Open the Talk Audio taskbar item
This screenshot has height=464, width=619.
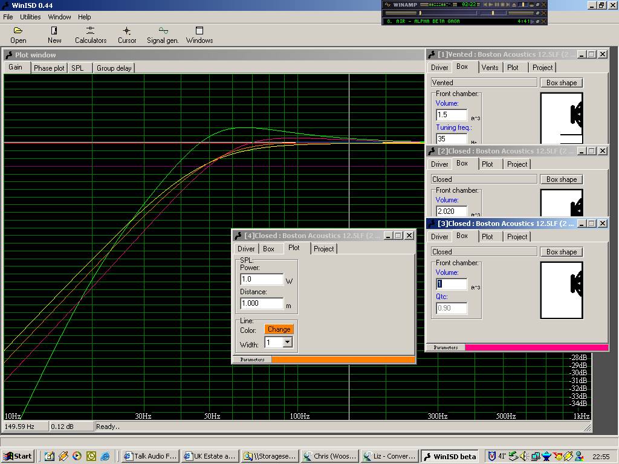pos(151,456)
